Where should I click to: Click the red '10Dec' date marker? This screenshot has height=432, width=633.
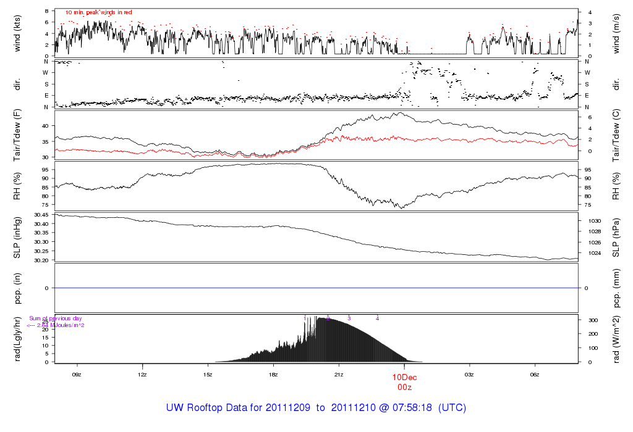tap(404, 376)
